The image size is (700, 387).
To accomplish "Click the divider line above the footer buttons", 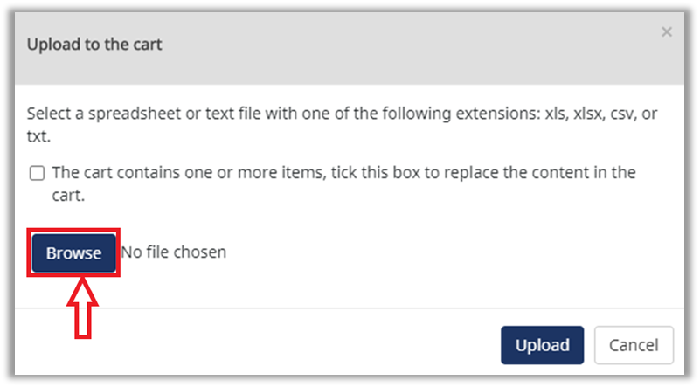I will [x=350, y=308].
